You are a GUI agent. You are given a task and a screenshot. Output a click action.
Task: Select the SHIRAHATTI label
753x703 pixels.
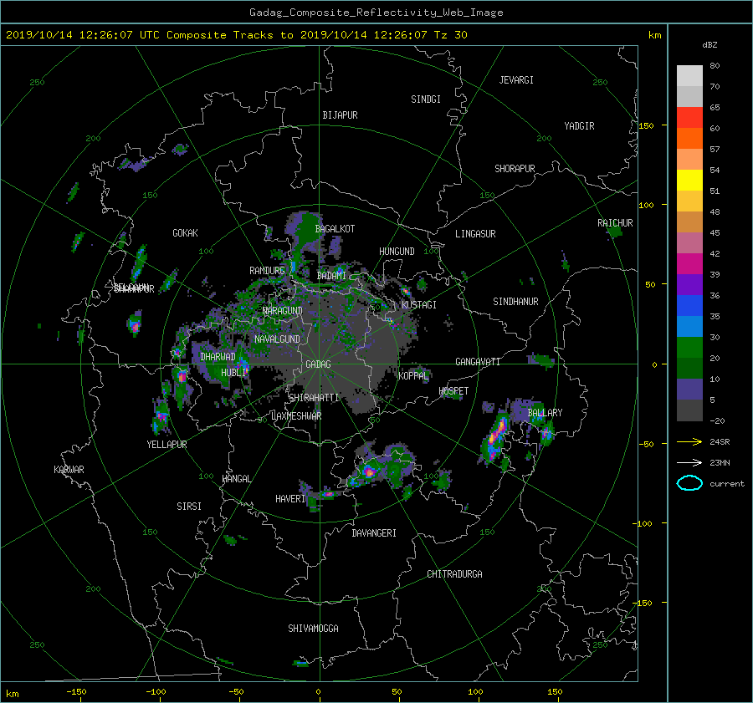click(x=314, y=398)
